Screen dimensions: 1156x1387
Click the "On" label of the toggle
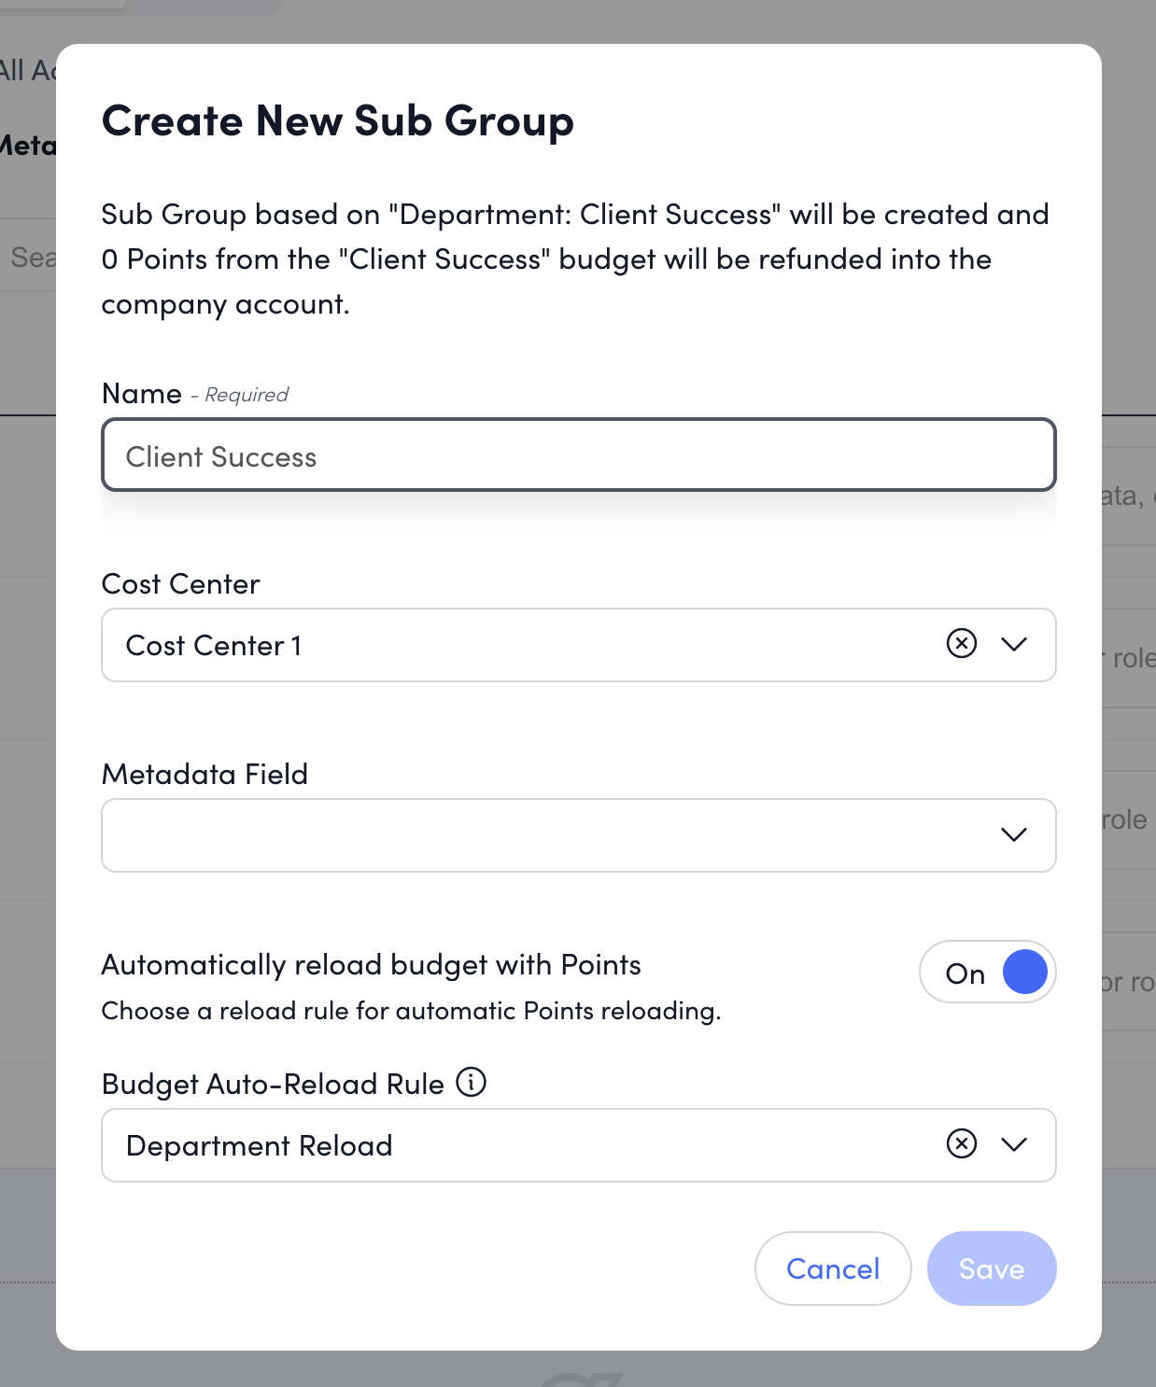[x=965, y=974]
